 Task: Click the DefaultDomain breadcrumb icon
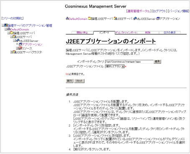(67, 18)
